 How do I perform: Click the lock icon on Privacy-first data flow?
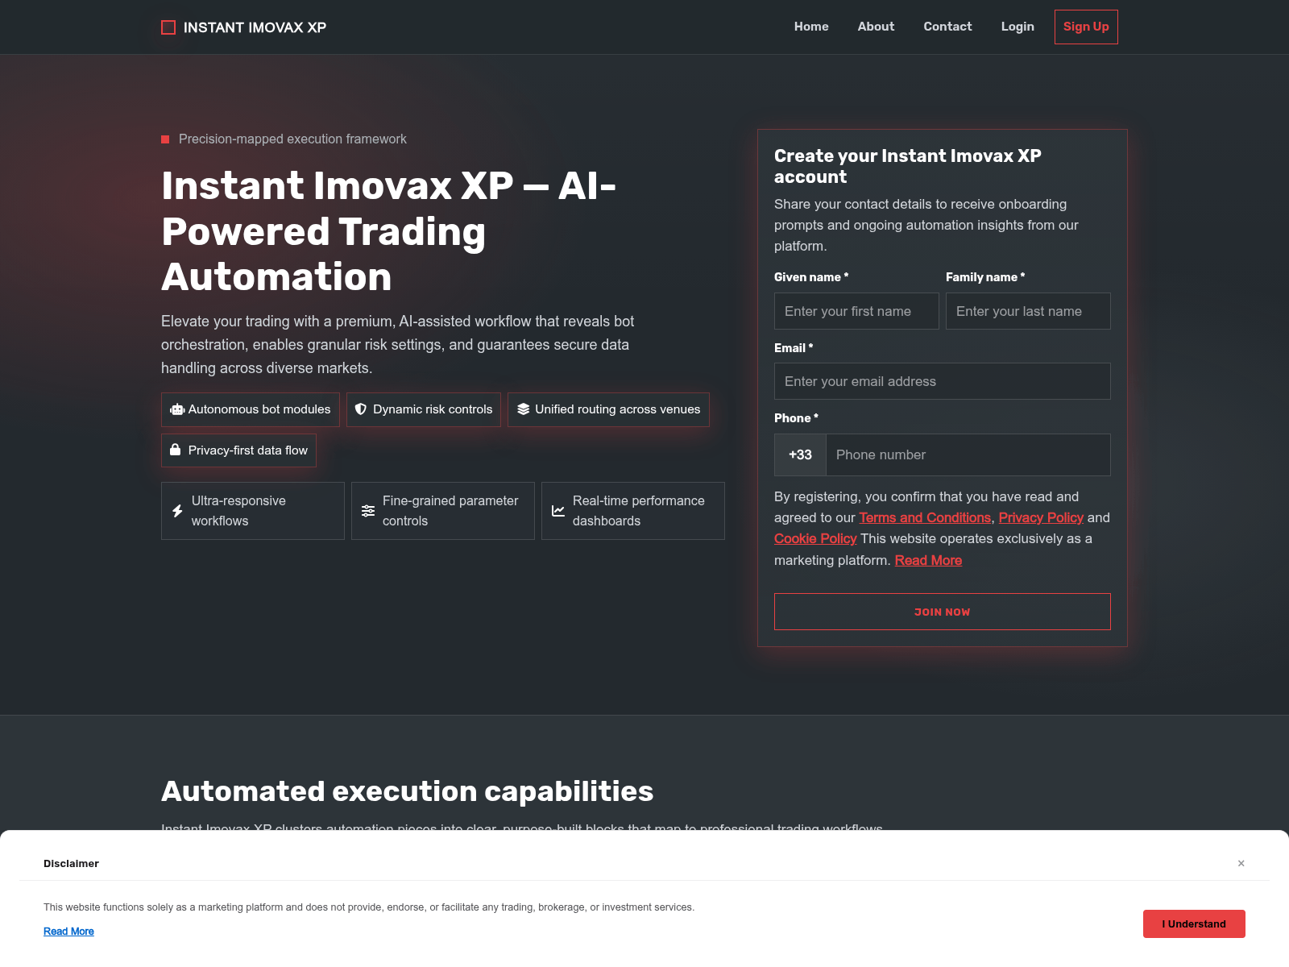175,450
